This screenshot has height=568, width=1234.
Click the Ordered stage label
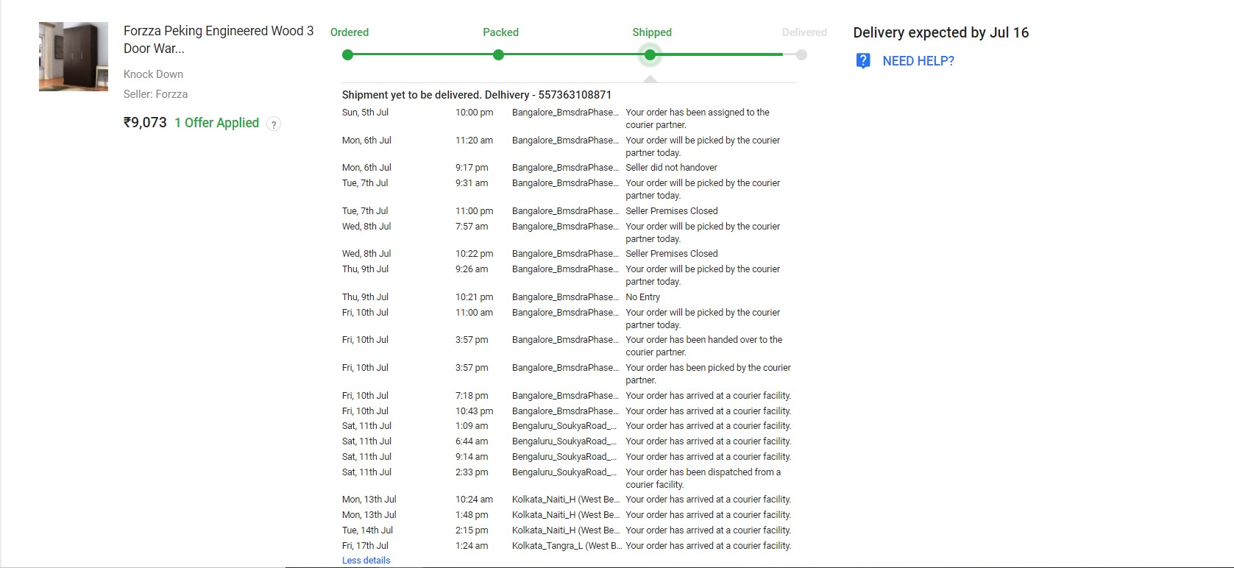pos(350,32)
